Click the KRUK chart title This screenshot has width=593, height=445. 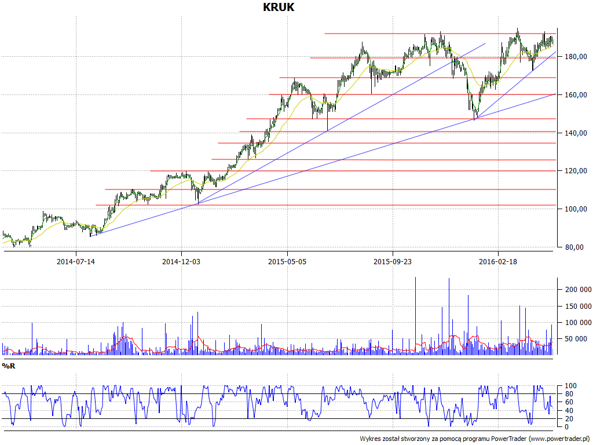click(x=279, y=7)
